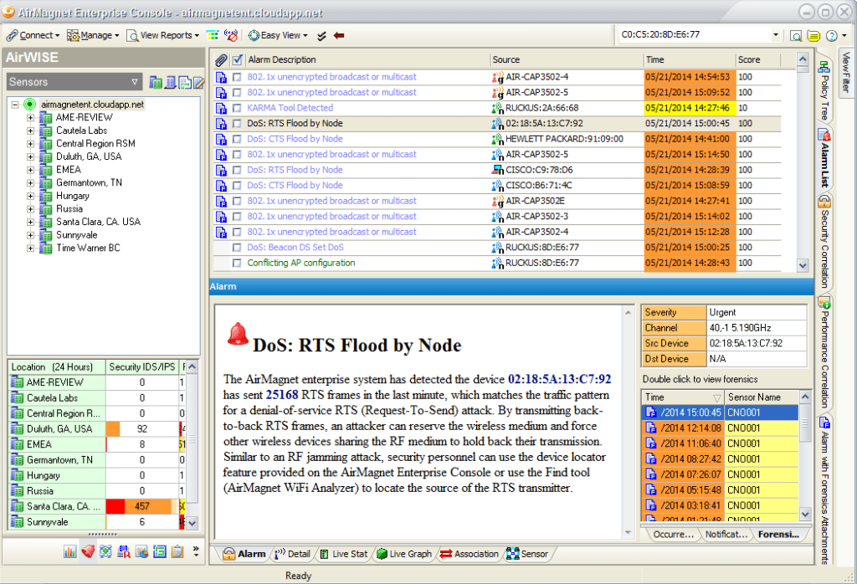Expand the Santa Clara, CA, USA tree node
Image resolution: width=857 pixels, height=584 pixels.
click(x=31, y=223)
